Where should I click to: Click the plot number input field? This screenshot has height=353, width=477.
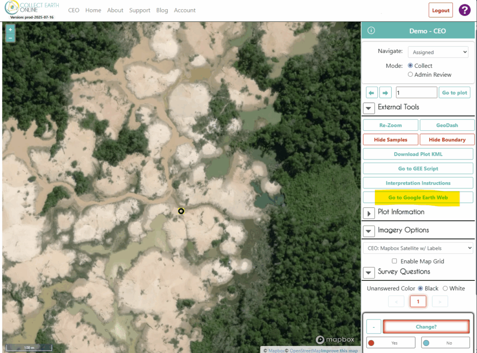416,93
